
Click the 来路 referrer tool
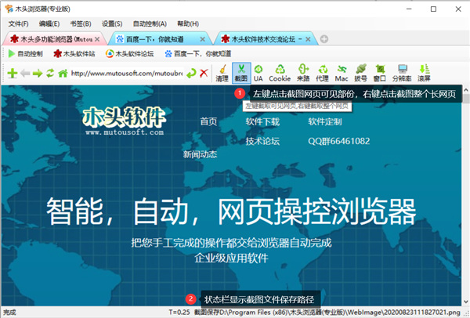coord(303,73)
